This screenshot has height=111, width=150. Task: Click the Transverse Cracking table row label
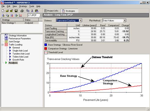(x=56, y=31)
